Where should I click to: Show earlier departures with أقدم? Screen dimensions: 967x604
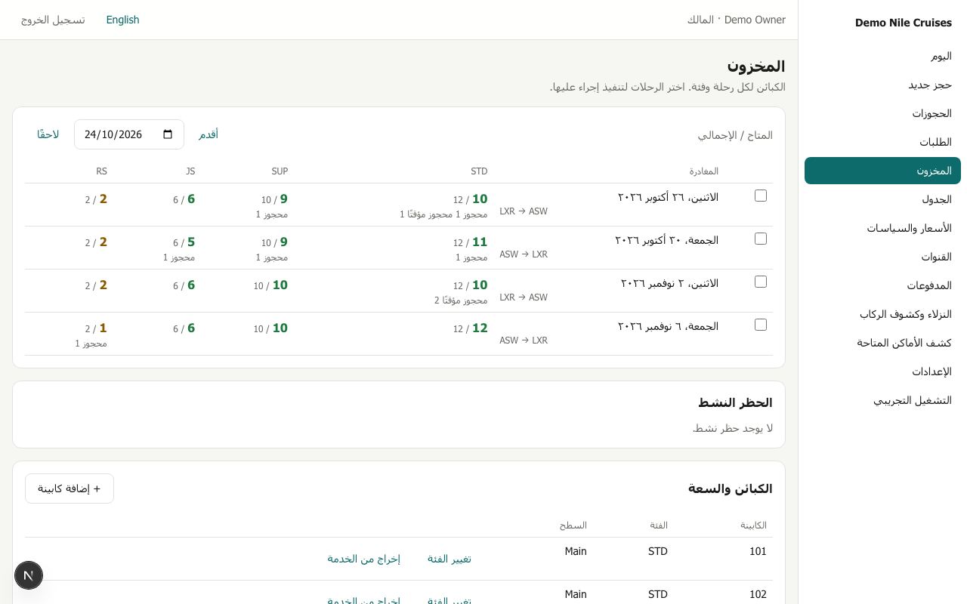pos(209,134)
